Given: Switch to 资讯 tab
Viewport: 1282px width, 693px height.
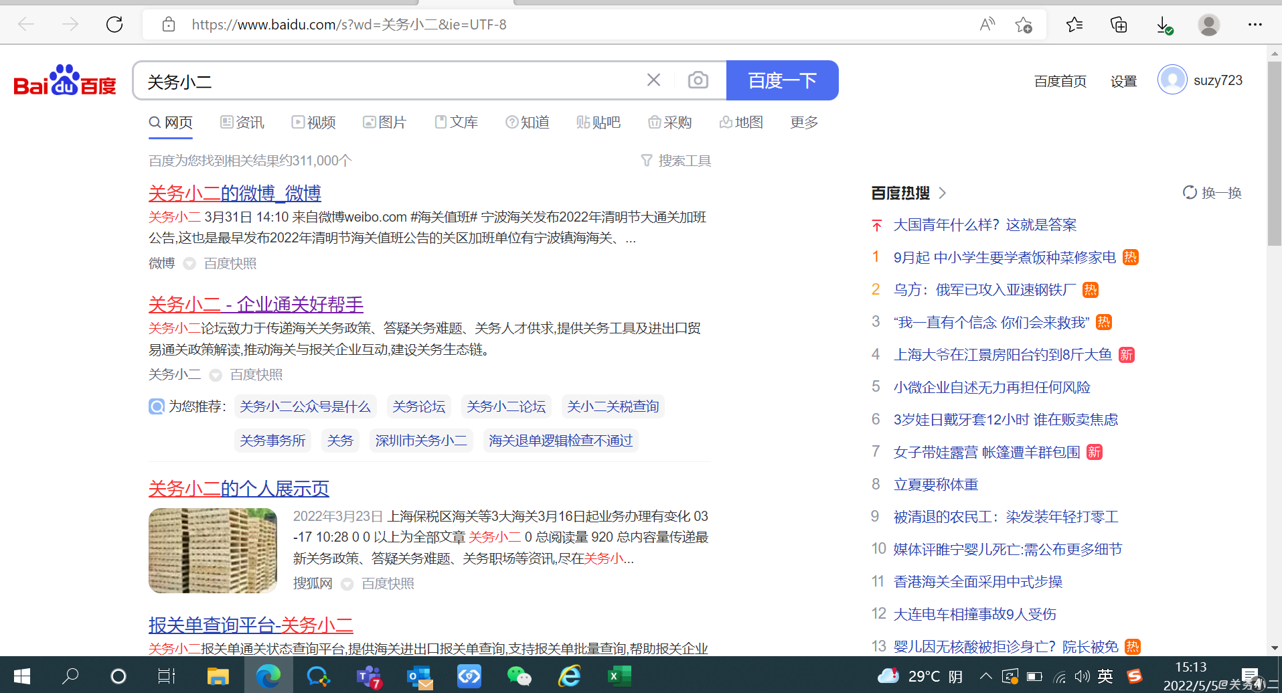Looking at the screenshot, I should click(242, 122).
